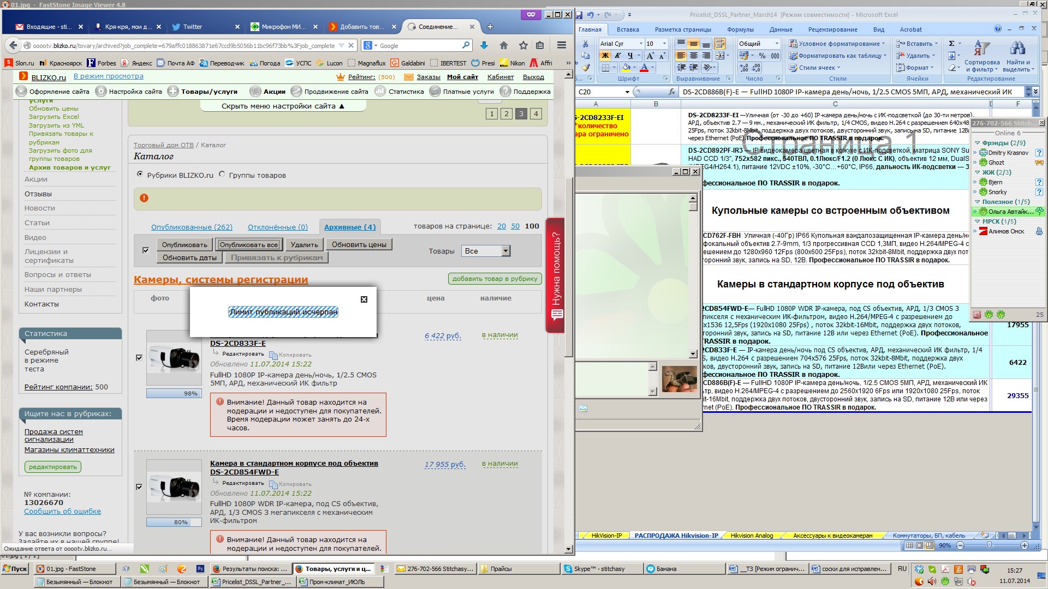Toggle checkbox for DS-2CD833F-E product
This screenshot has width=1048, height=589.
(x=139, y=358)
